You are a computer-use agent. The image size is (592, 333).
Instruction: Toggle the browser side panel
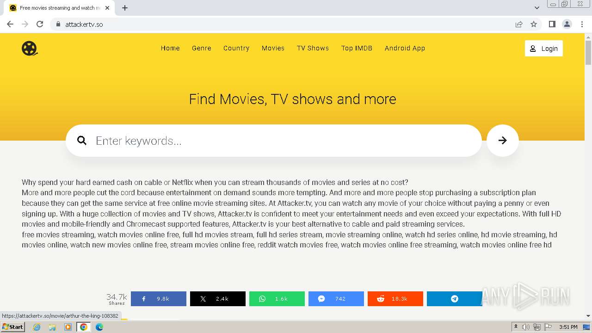[x=552, y=24]
